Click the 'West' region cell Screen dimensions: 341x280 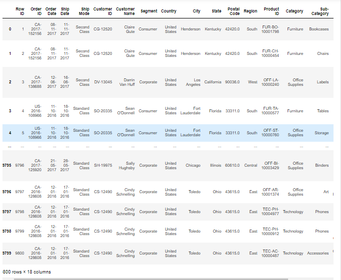tap(253, 82)
